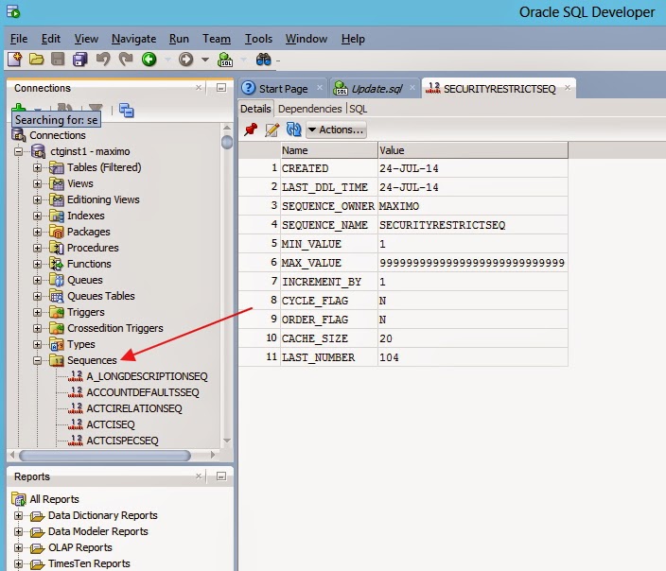Open the Tools menu
Image resolution: width=666 pixels, height=571 pixels.
258,39
